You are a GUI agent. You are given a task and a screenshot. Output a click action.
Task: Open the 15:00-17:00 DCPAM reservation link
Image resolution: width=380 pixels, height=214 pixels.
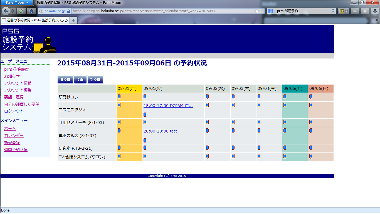[168, 106]
